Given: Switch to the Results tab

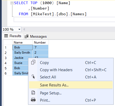Looking at the screenshot, I should [13, 36].
